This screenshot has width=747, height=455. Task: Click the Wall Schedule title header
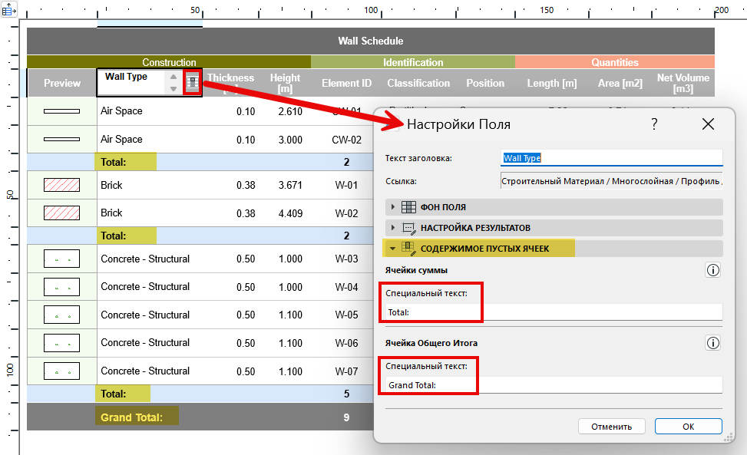(x=371, y=41)
